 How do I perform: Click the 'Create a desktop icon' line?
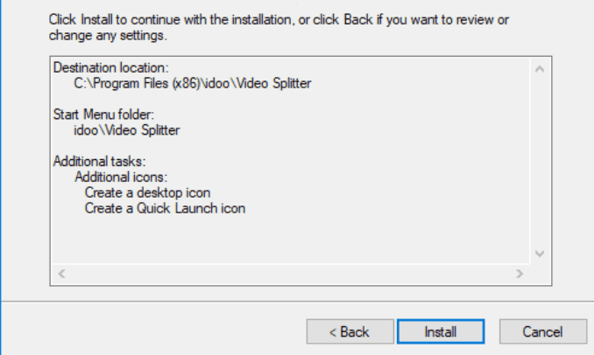click(x=147, y=193)
